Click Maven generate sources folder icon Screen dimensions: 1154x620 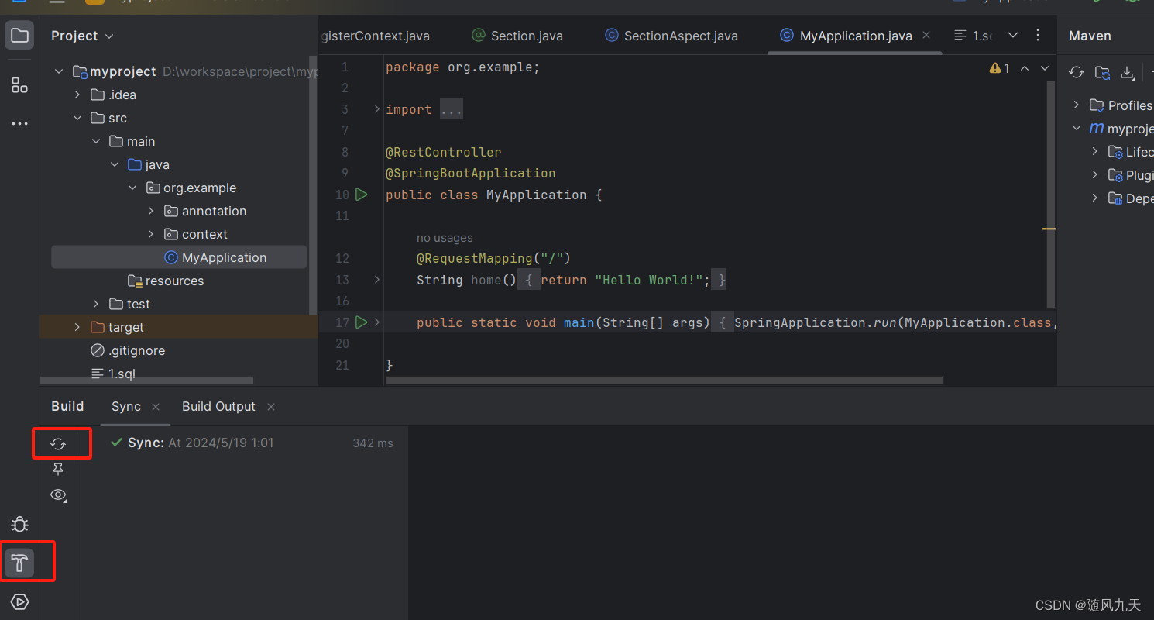(1102, 73)
